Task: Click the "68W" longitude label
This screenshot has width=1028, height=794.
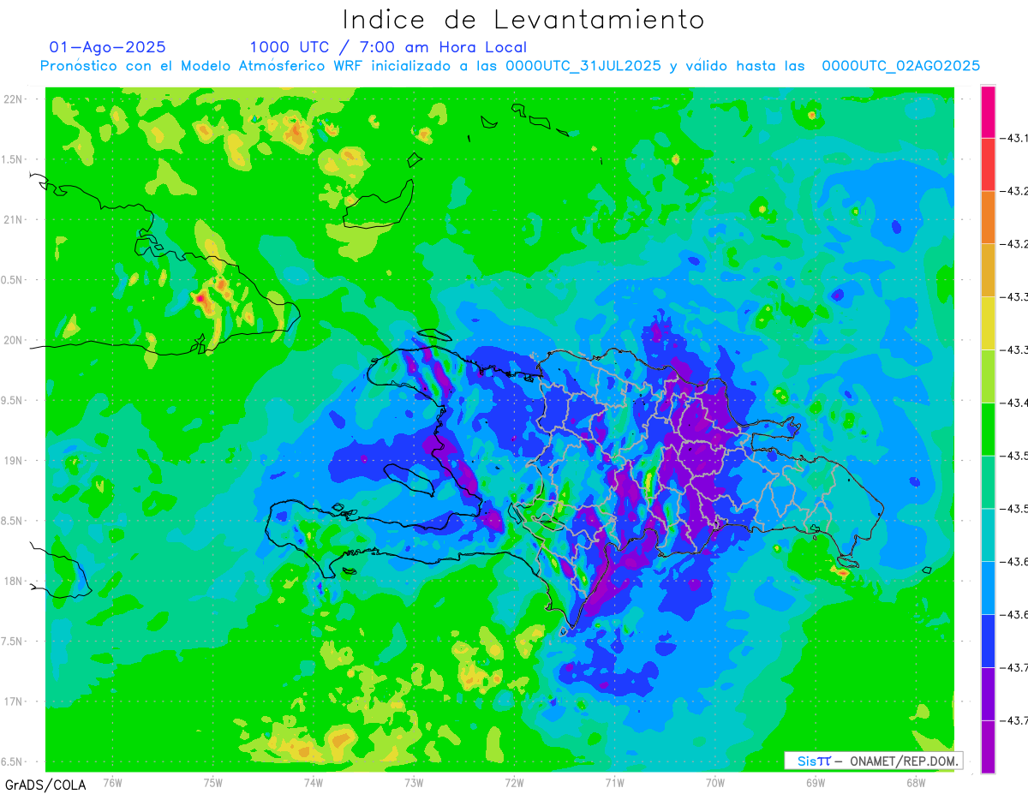Action: coord(916,783)
